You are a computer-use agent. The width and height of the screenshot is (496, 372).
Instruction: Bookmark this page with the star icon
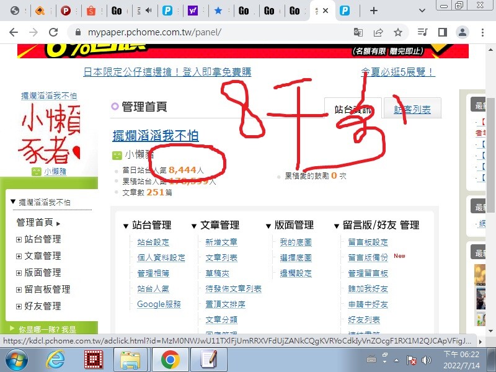pos(398,32)
